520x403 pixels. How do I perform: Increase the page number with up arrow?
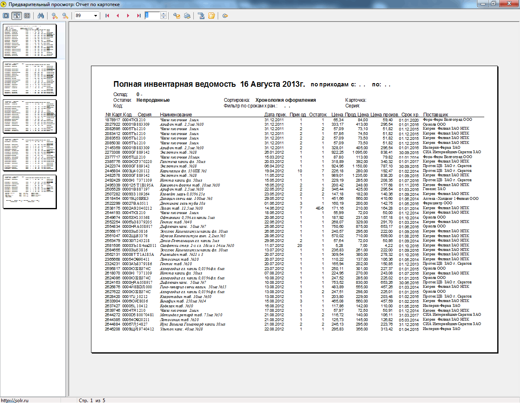163,14
